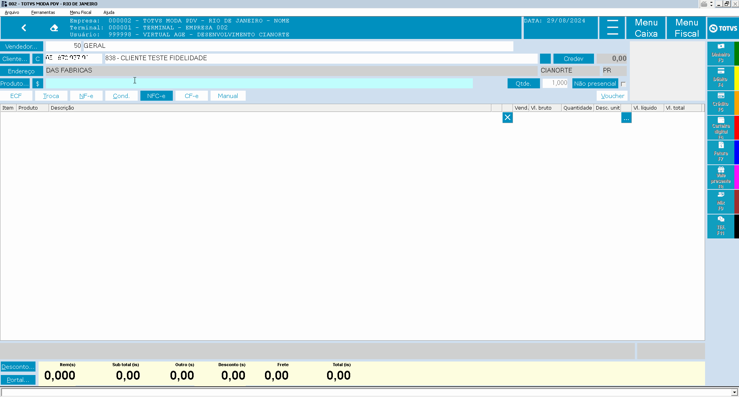Click the Vl. bruto column header
Image resolution: width=739 pixels, height=397 pixels.
(545, 108)
